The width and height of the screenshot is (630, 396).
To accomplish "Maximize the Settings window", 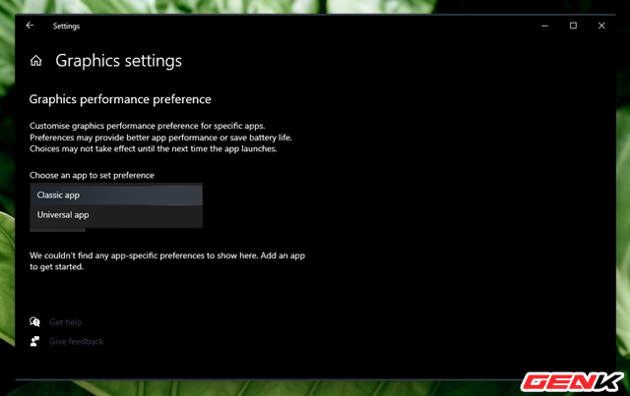I will 573,26.
